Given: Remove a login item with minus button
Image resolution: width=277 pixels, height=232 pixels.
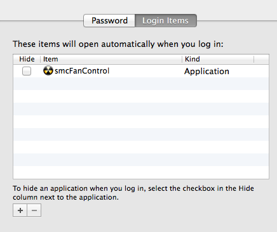Looking at the screenshot, I should (34, 210).
